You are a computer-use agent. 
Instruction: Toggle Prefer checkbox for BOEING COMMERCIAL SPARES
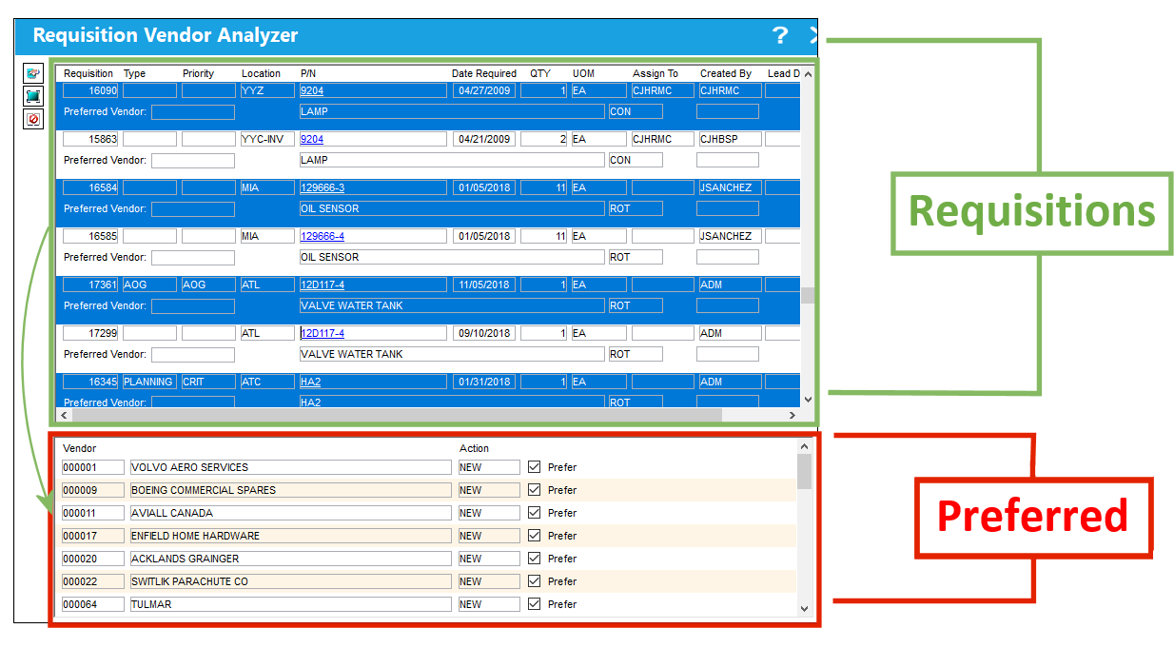click(534, 490)
